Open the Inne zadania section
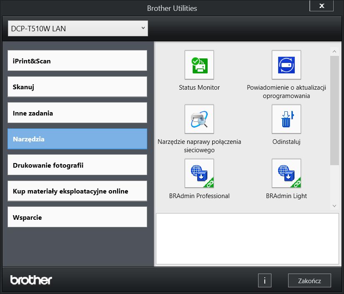Screen dimensions: 344x294 (77, 113)
